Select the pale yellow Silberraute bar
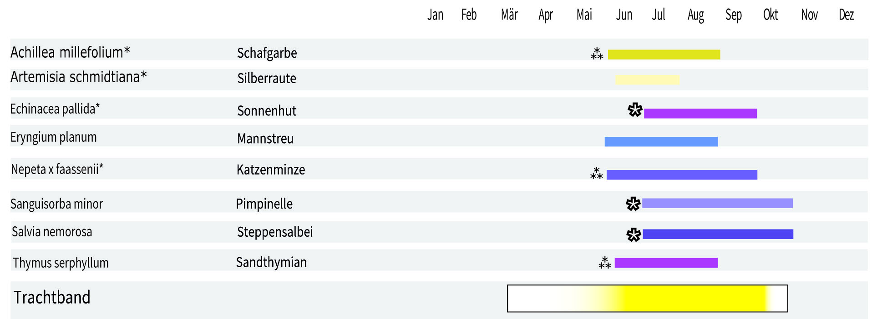 (648, 80)
